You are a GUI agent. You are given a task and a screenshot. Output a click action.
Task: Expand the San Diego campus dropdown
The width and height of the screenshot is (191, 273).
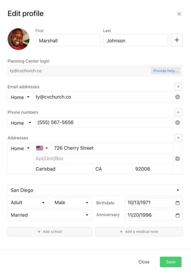click(x=95, y=190)
